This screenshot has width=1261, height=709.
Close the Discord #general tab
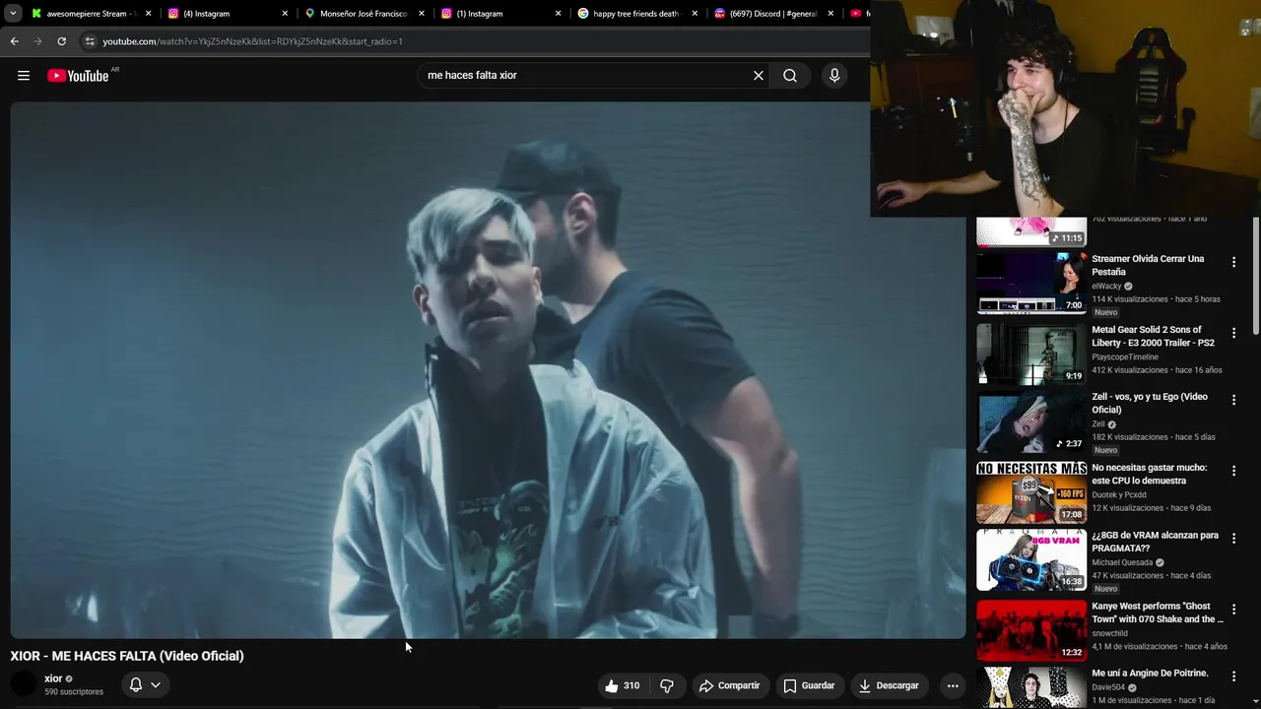click(830, 14)
